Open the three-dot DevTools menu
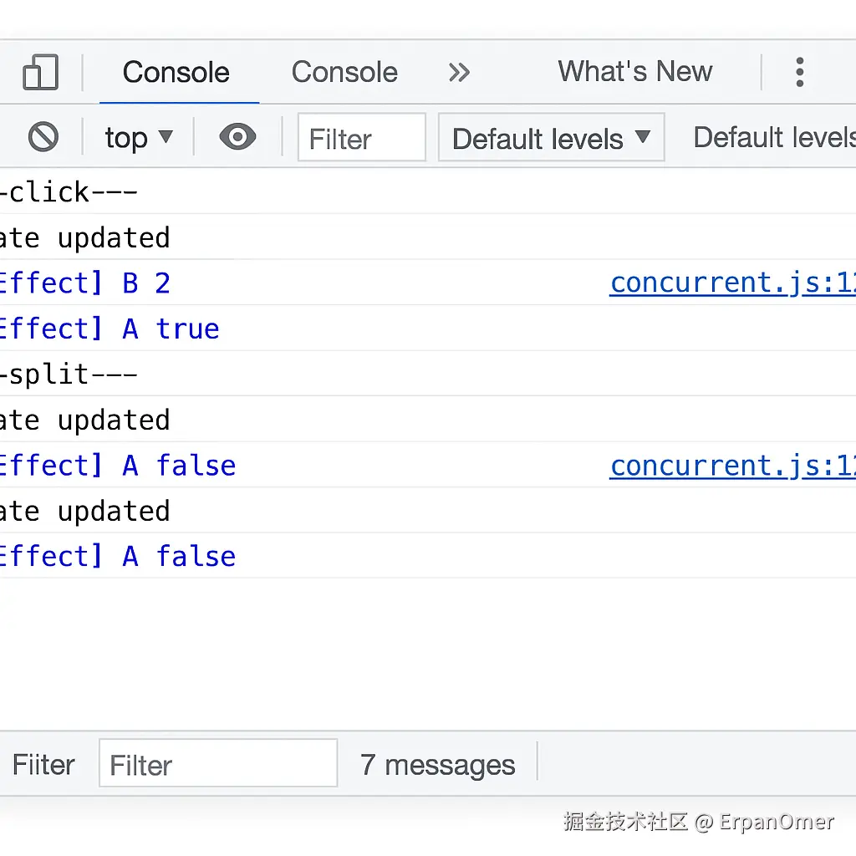The height and width of the screenshot is (856, 856). pyautogui.click(x=799, y=72)
